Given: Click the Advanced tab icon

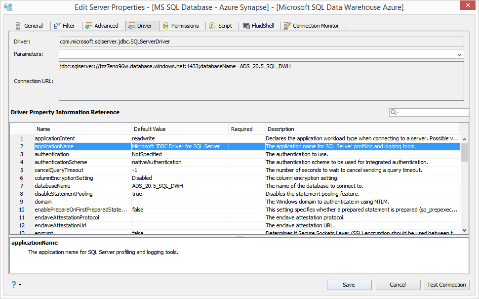Looking at the screenshot, I should click(x=88, y=26).
